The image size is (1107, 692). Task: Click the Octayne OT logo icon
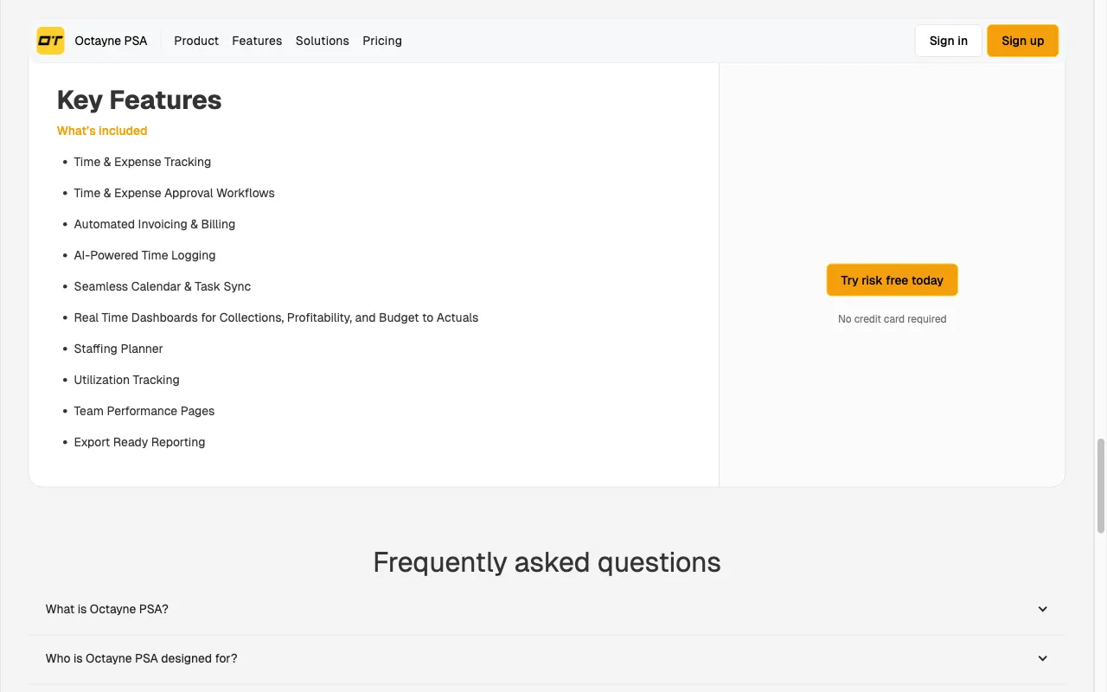50,41
